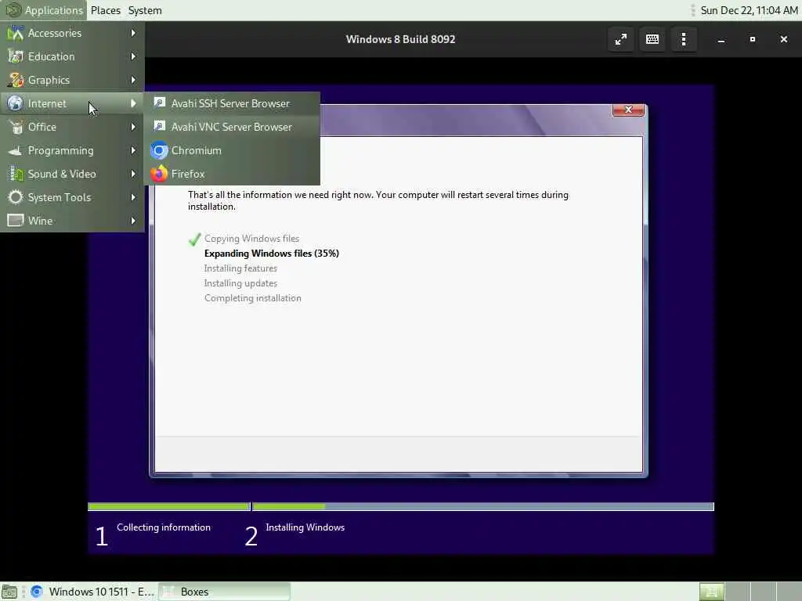The width and height of the screenshot is (802, 601).
Task: Launch Chromium from the Internet submenu
Action: 232,151
